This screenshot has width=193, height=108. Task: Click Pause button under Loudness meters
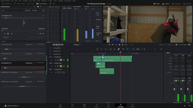pos(88,41)
